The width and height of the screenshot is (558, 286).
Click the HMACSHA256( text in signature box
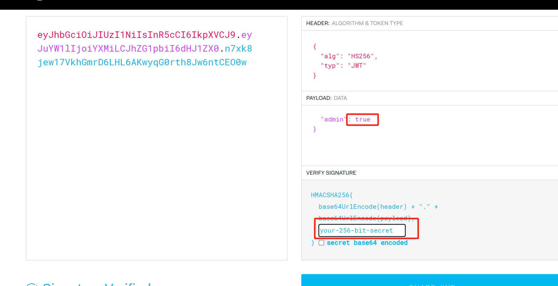332,195
